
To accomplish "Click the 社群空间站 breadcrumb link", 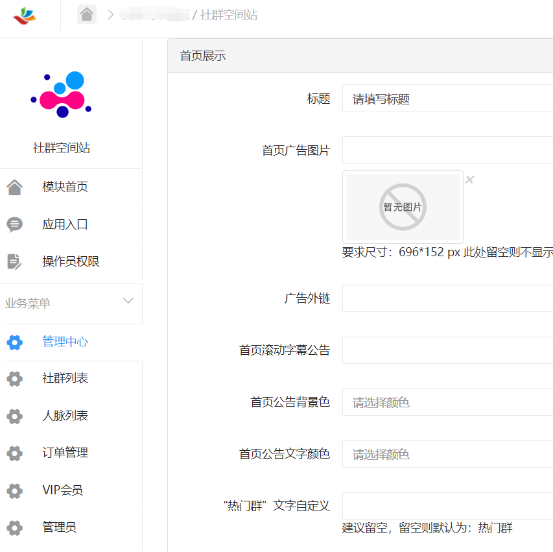I will point(228,15).
